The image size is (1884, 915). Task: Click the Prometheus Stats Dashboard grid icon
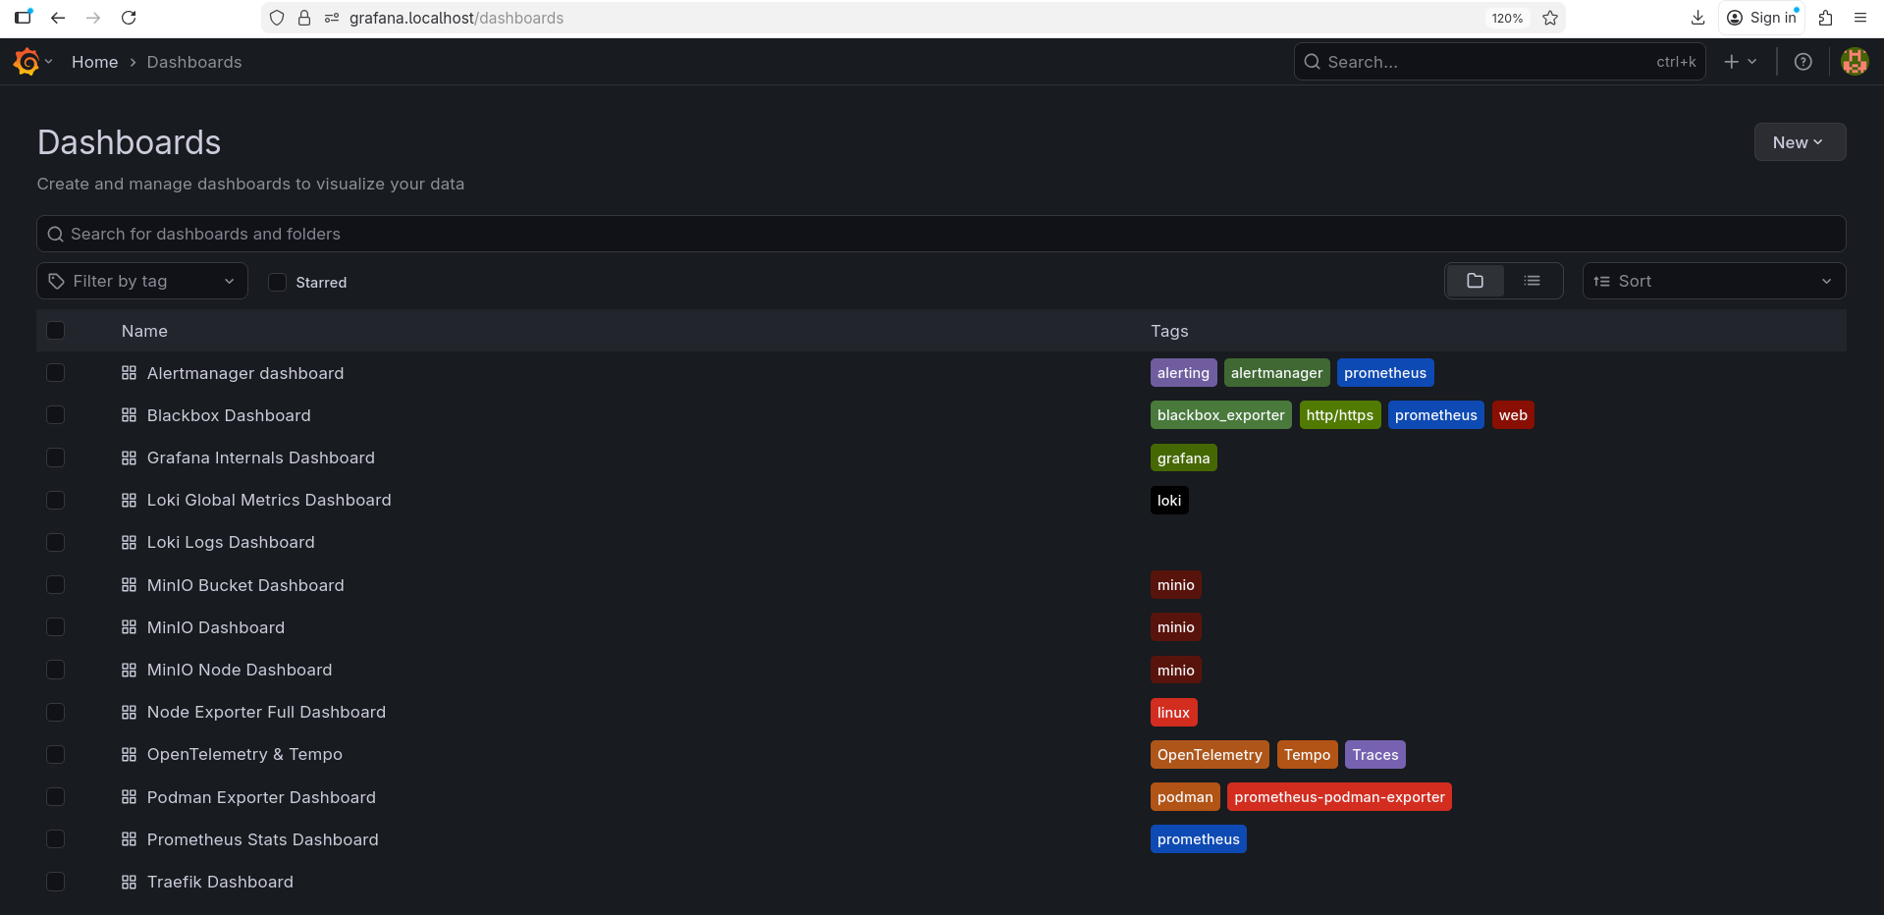[x=129, y=839]
